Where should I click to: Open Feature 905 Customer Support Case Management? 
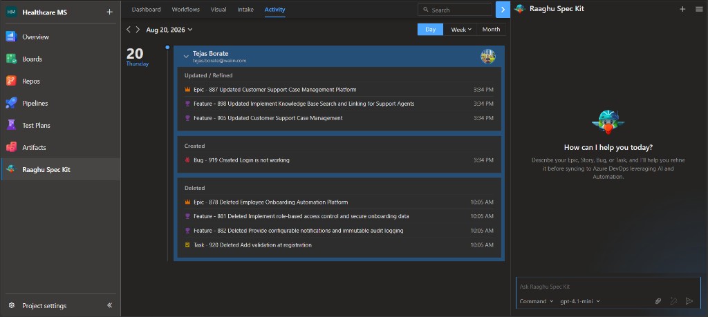[x=339, y=118]
